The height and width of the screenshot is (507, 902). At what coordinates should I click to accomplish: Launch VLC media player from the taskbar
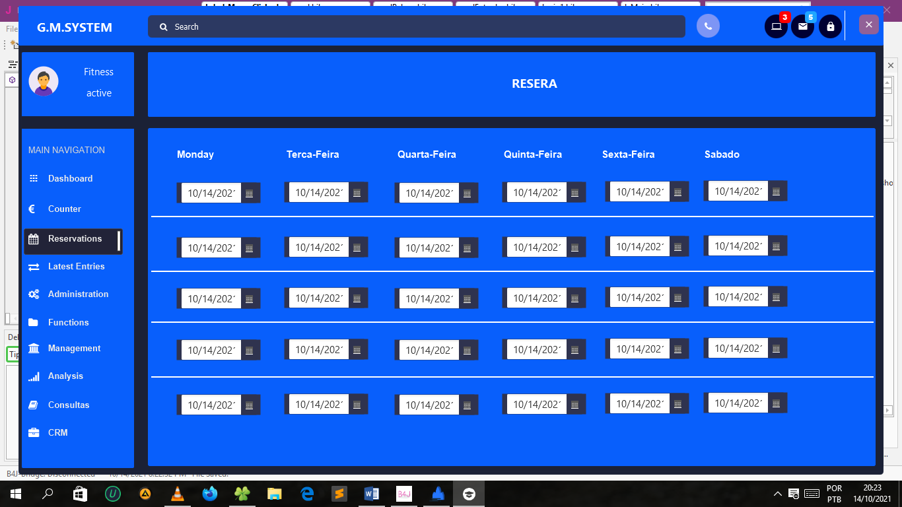pos(177,494)
